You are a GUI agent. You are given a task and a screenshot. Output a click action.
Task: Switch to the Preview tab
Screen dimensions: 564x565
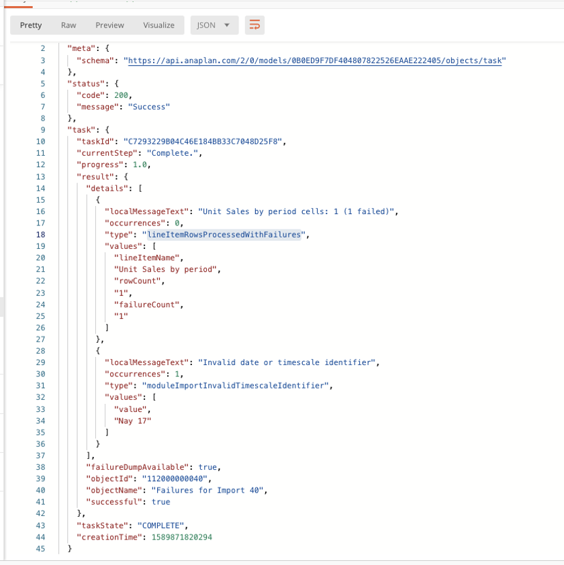[x=109, y=25]
